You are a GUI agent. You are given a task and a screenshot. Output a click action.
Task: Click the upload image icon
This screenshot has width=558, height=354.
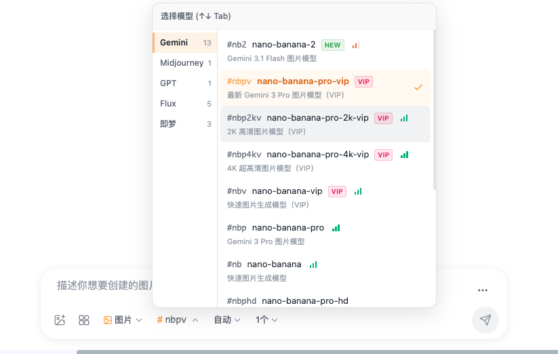click(60, 320)
